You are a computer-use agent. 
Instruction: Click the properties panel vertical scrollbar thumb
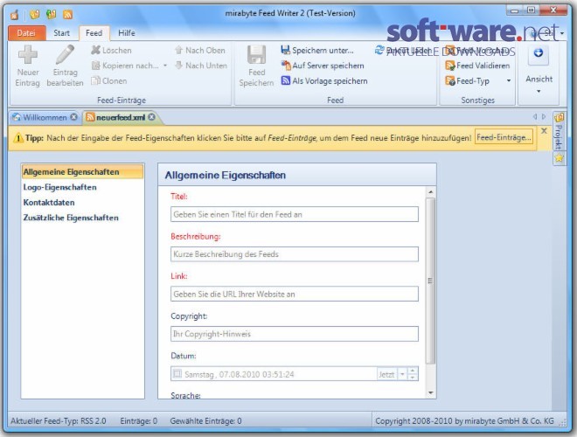(x=430, y=281)
